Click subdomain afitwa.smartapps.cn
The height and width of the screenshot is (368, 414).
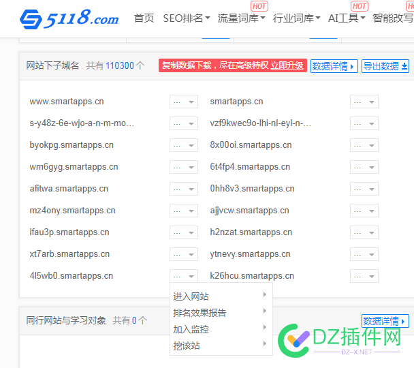[69, 189]
